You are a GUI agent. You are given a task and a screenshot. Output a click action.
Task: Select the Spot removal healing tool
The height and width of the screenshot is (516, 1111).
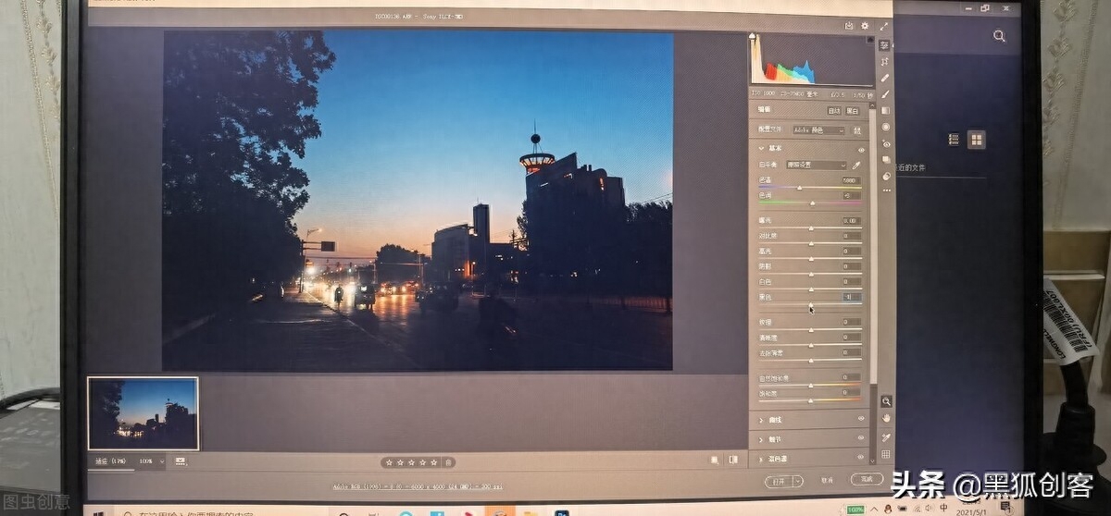coord(885,78)
